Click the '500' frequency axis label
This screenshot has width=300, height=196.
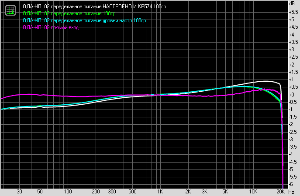point(132,192)
